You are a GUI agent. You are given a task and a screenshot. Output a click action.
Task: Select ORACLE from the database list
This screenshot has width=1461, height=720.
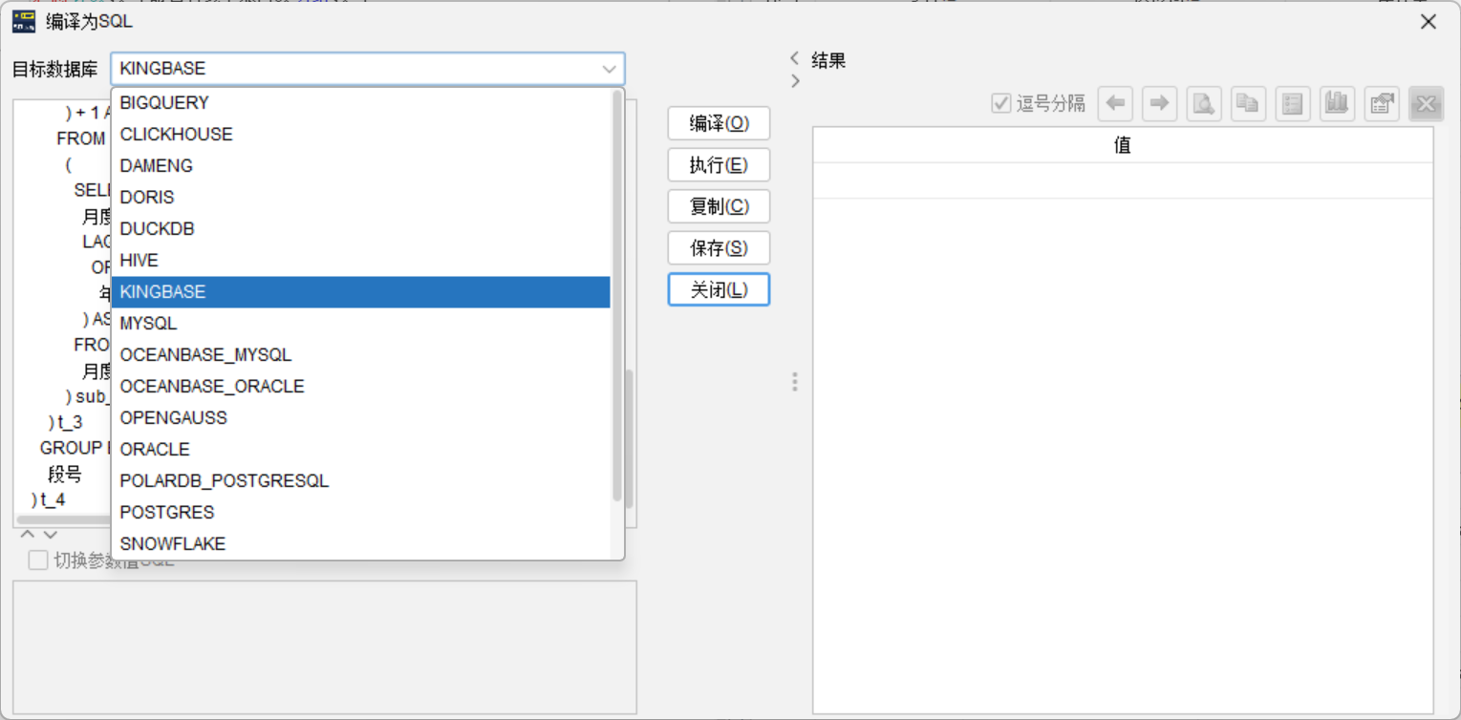tap(361, 450)
